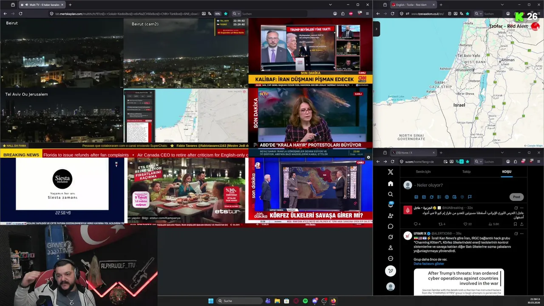Schedule post using calendar icon
The image size is (544, 306).
454,197
